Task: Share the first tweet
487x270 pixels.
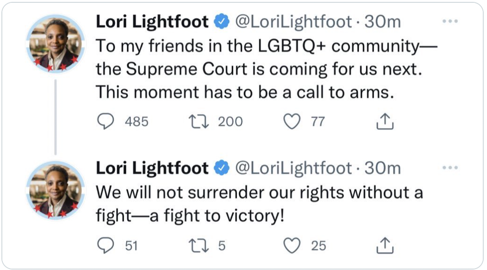Action: click(385, 121)
